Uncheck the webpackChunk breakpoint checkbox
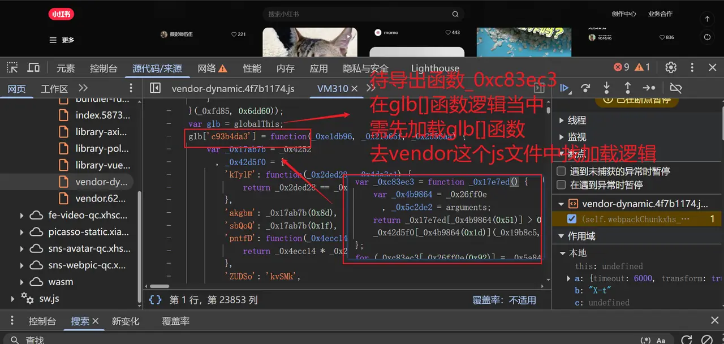The width and height of the screenshot is (724, 344). click(572, 218)
